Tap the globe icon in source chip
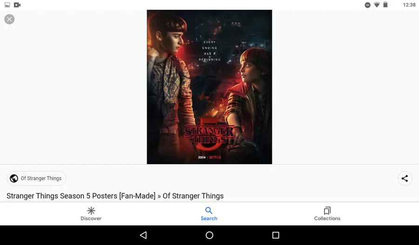 click(14, 178)
